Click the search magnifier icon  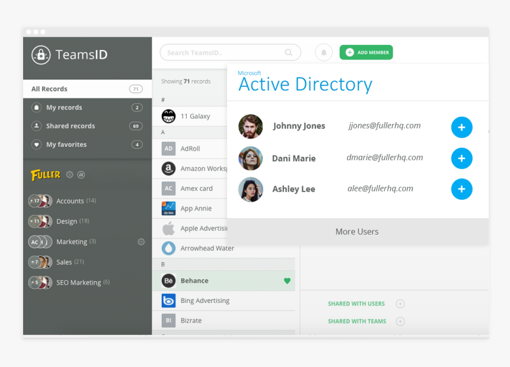tap(288, 52)
